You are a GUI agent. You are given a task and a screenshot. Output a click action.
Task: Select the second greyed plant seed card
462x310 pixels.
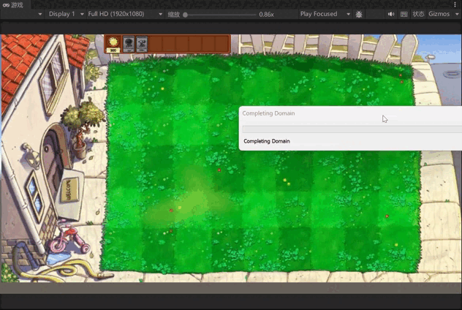[142, 44]
